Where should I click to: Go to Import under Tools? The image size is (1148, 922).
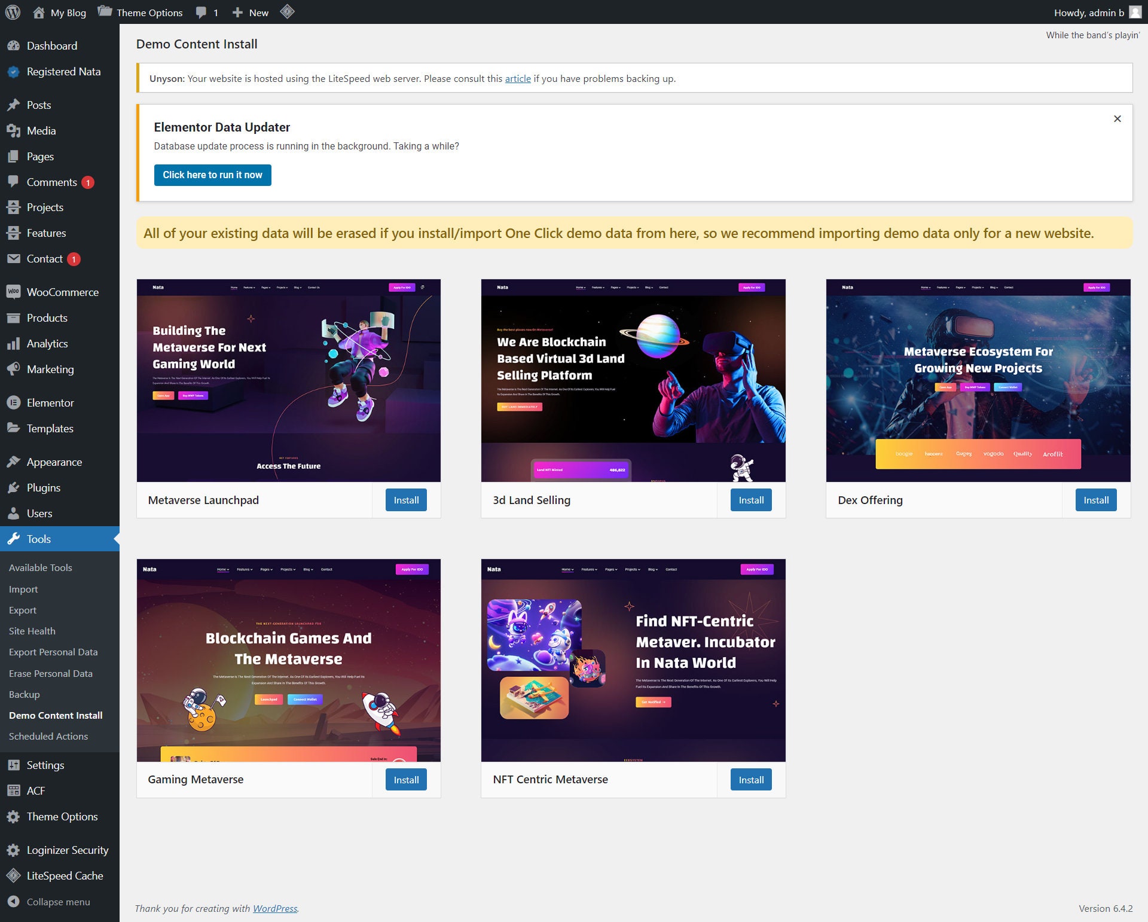[23, 589]
